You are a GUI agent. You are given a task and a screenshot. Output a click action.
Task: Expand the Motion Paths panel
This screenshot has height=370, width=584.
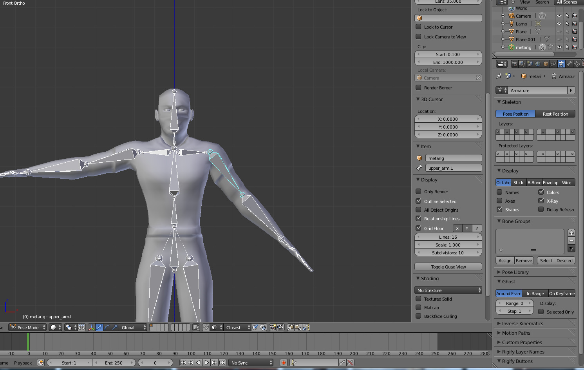(x=499, y=333)
